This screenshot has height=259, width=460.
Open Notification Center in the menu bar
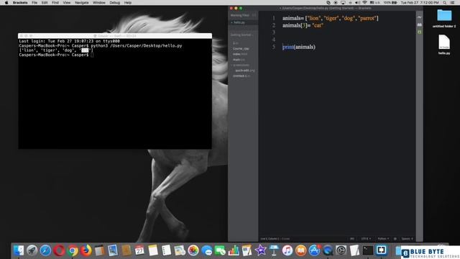(x=453, y=3)
